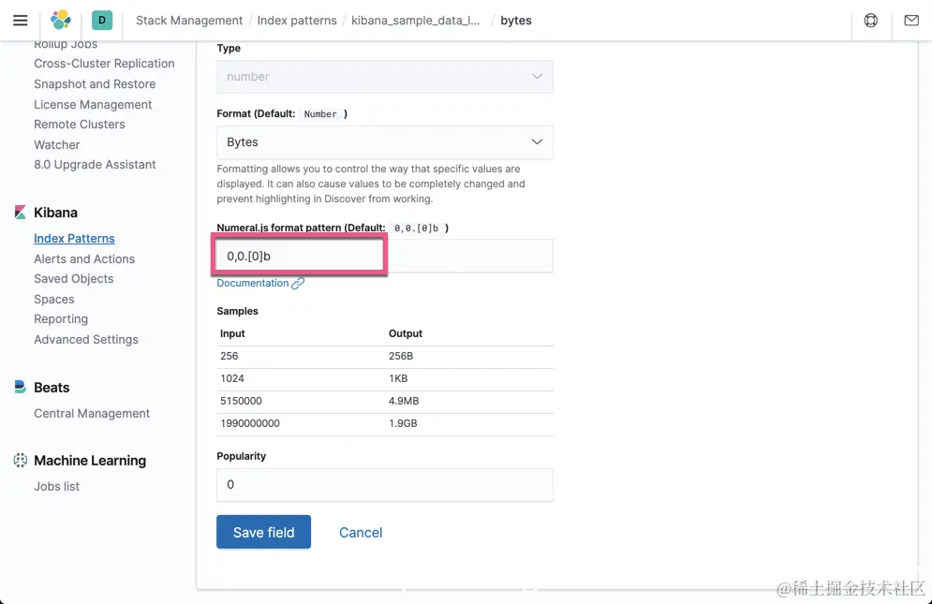The width and height of the screenshot is (932, 604).
Task: Click the Beats section logo
Action: [21, 387]
